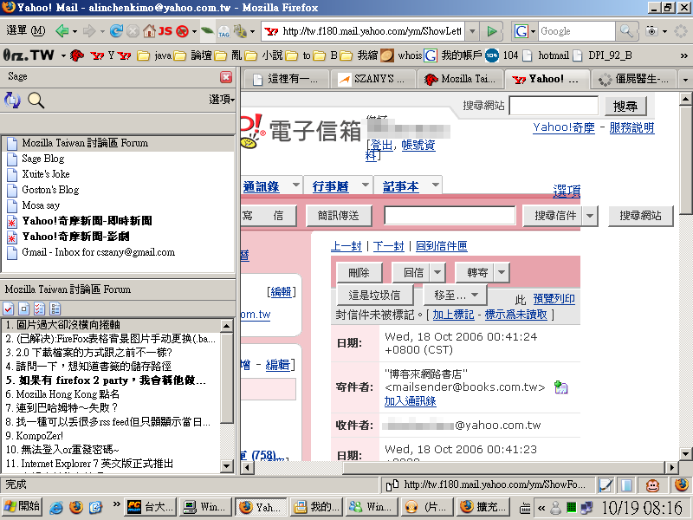Screen dimensions: 693x520
Task: Click the Google search input field
Action: pos(584,31)
